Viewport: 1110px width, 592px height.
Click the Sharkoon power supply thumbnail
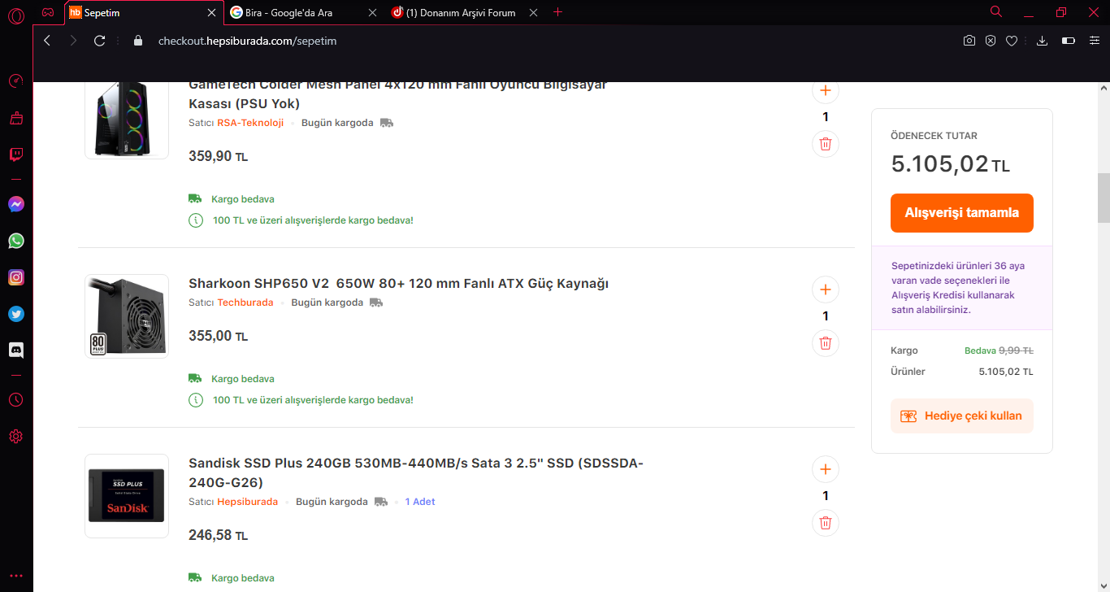pyautogui.click(x=127, y=316)
